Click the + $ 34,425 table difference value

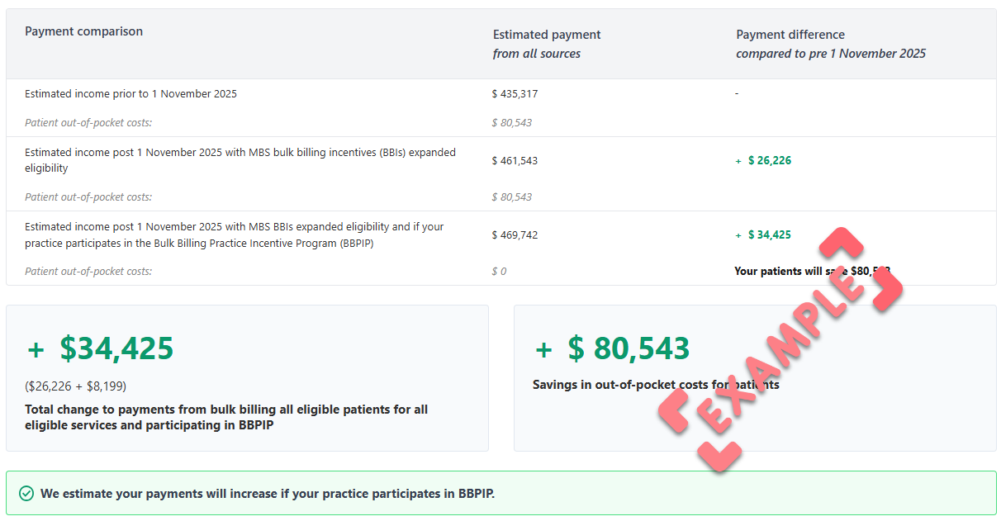pos(763,234)
